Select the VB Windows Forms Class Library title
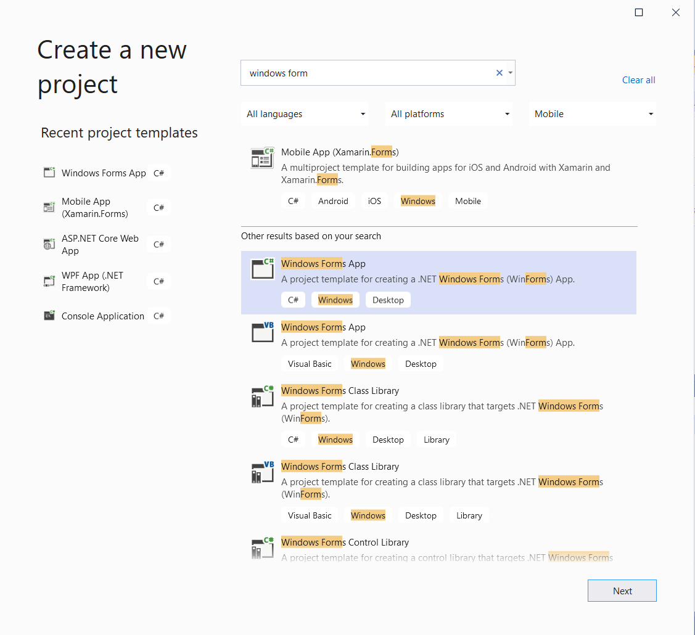This screenshot has height=635, width=695. [x=340, y=467]
